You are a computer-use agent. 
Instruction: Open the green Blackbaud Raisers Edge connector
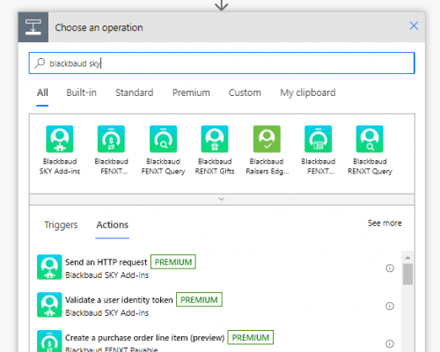point(267,139)
